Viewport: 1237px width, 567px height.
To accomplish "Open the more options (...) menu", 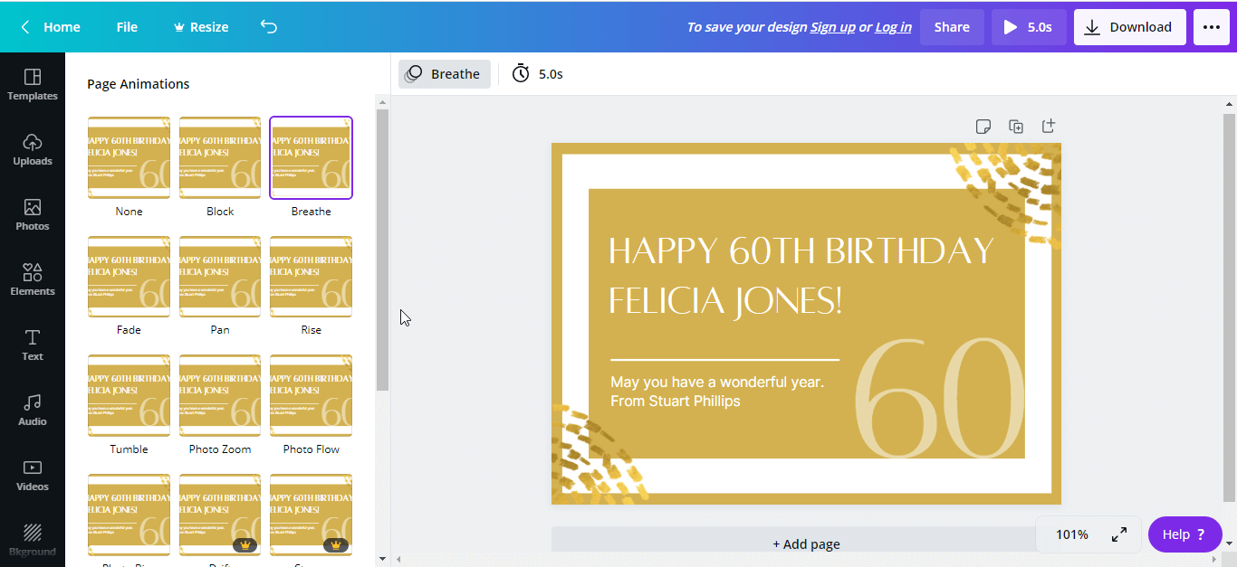I will click(1211, 26).
